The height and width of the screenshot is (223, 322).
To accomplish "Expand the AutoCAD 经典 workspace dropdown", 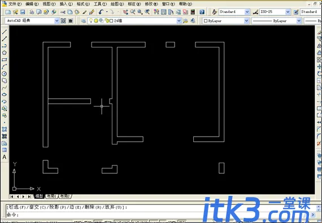I will point(56,21).
